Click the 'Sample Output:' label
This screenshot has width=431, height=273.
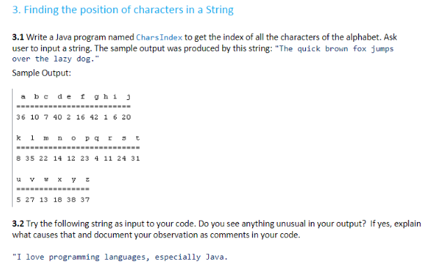41,73
